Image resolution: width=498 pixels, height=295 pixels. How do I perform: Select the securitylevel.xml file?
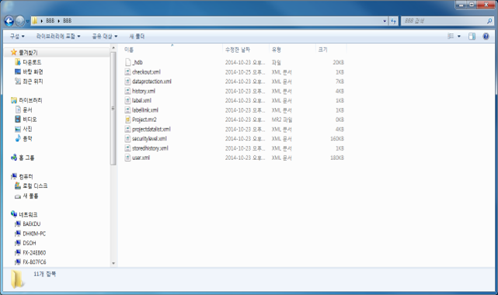click(x=149, y=139)
